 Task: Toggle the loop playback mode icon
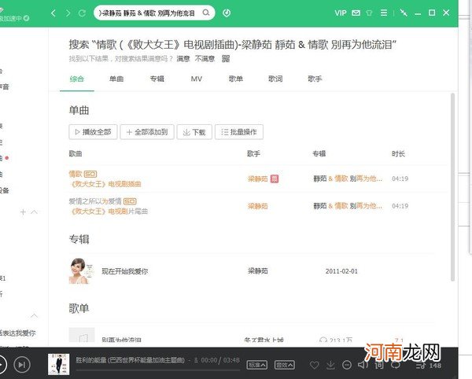pos(395,365)
